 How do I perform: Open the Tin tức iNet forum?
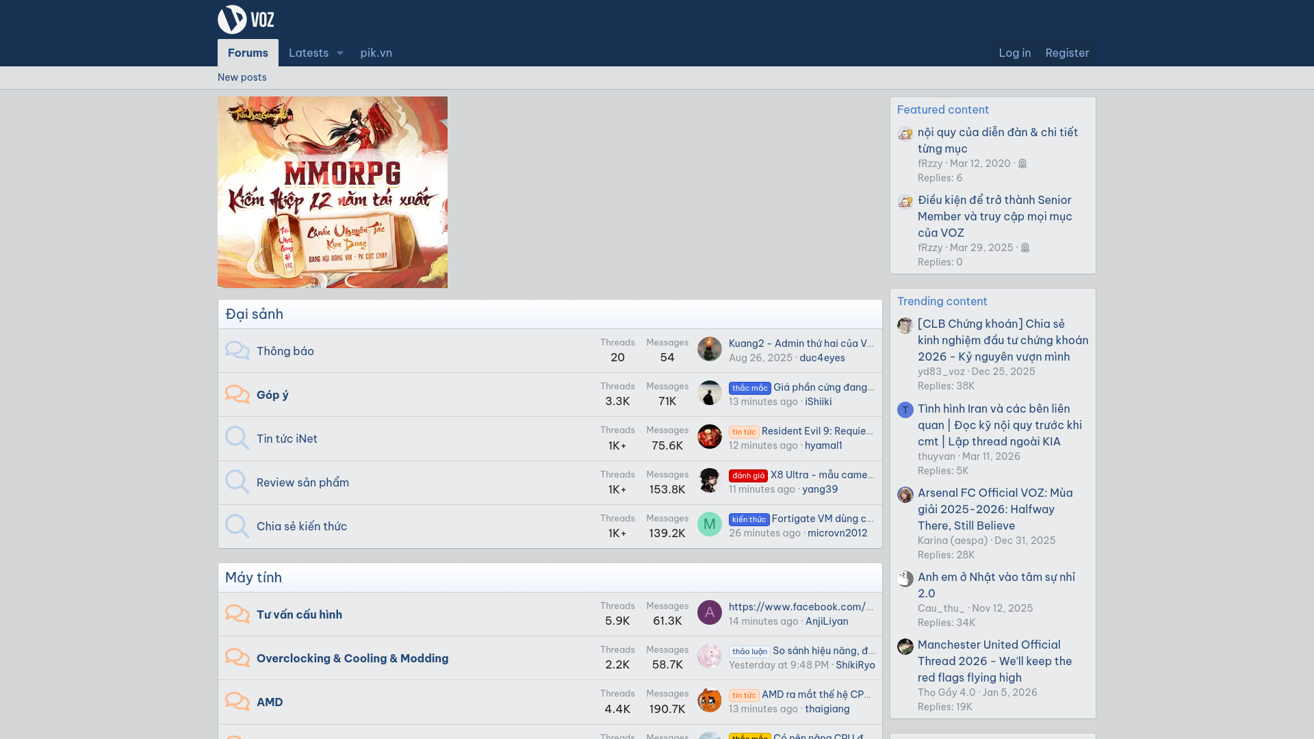point(287,439)
